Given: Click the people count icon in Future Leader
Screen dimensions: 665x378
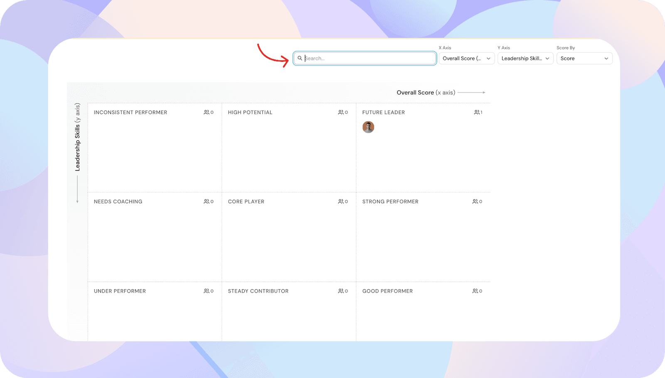Looking at the screenshot, I should pyautogui.click(x=476, y=113).
